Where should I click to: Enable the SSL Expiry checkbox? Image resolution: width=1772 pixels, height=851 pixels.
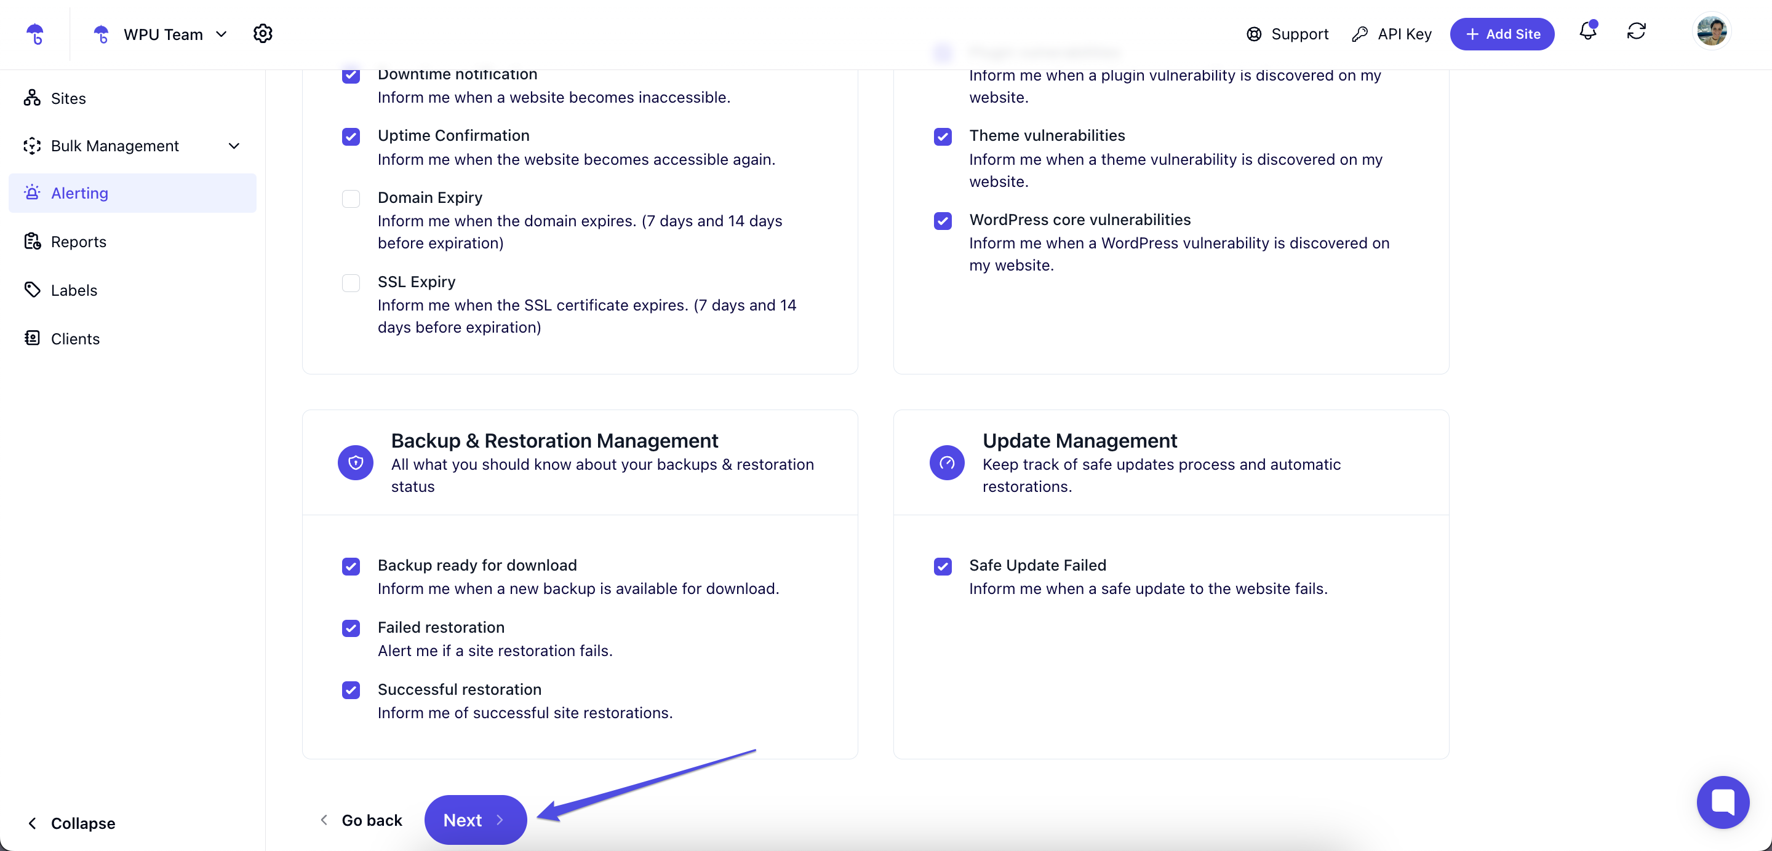(351, 282)
